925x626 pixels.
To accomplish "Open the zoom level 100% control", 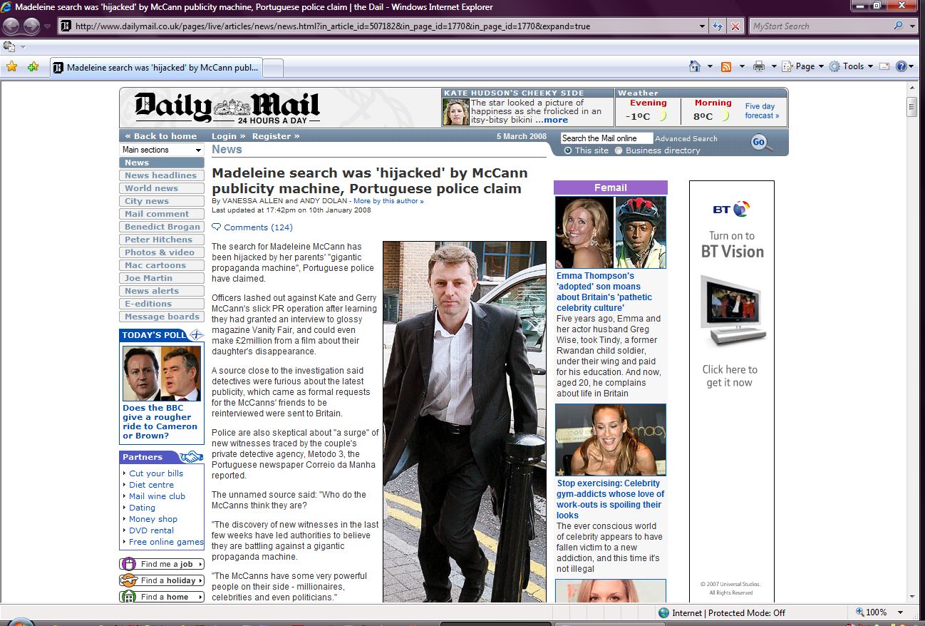I will coord(877,612).
